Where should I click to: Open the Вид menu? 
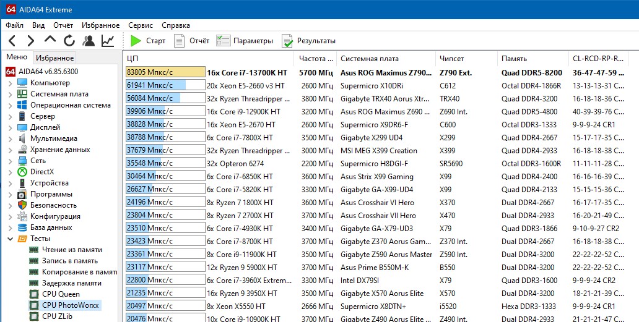pyautogui.click(x=38, y=25)
